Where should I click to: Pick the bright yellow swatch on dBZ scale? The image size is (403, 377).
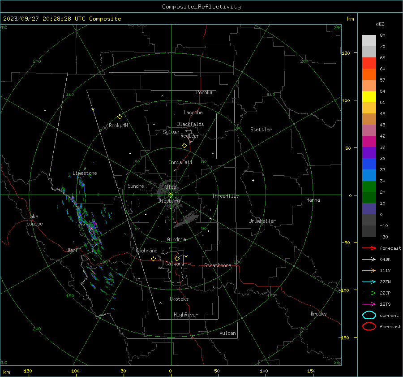[369, 96]
